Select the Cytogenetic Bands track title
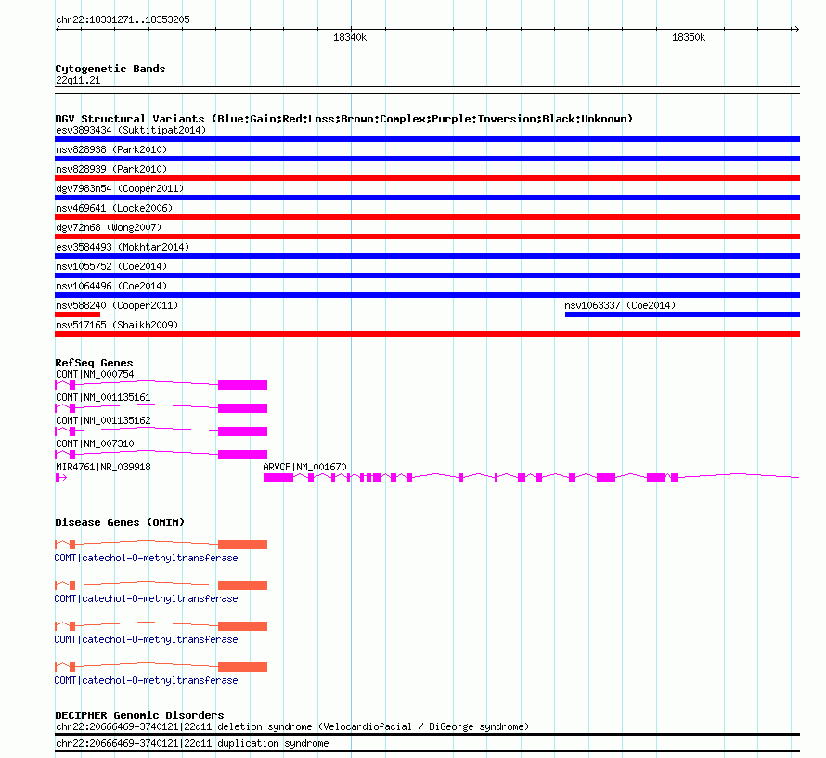Viewport: 826px width, 758px height. point(110,69)
